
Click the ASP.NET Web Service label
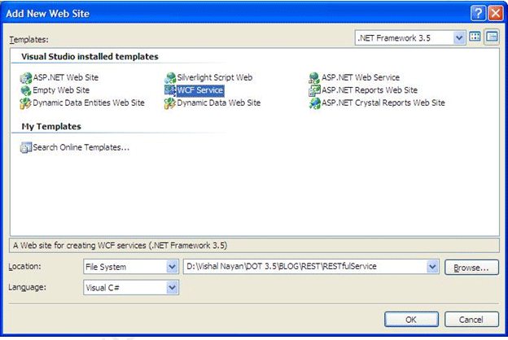point(361,77)
